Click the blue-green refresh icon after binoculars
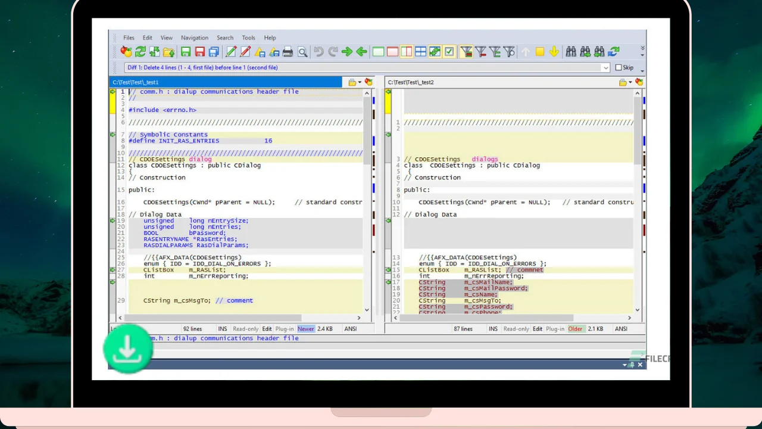The width and height of the screenshot is (762, 429). pos(614,52)
